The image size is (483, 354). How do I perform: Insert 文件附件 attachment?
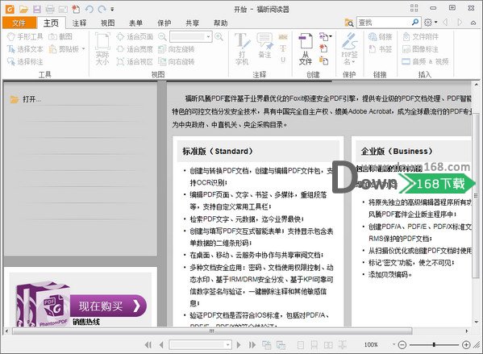coord(420,36)
